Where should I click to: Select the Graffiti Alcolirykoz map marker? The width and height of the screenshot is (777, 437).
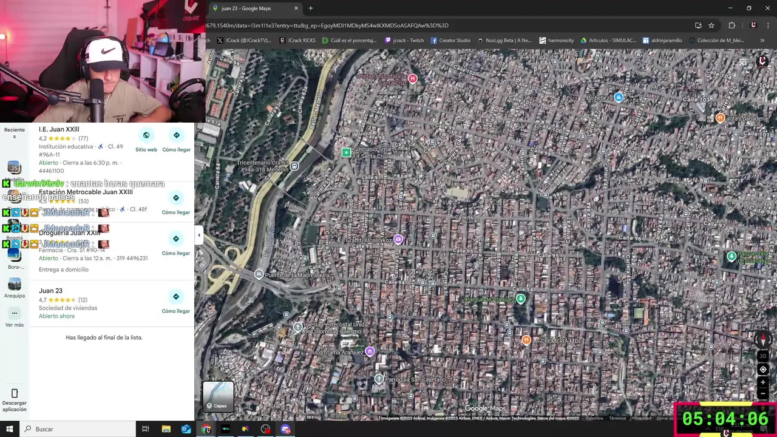pos(398,240)
